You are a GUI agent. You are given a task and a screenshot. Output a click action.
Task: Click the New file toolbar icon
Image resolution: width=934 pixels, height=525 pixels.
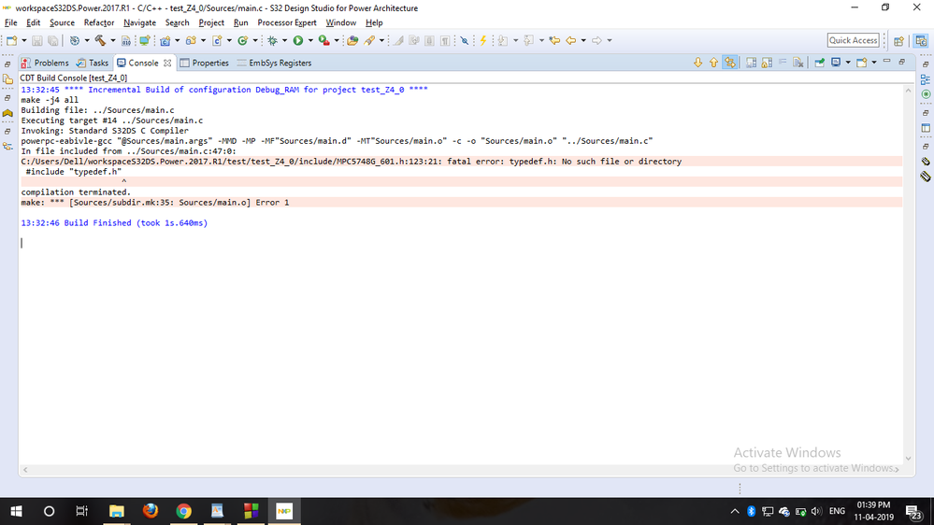pos(11,40)
